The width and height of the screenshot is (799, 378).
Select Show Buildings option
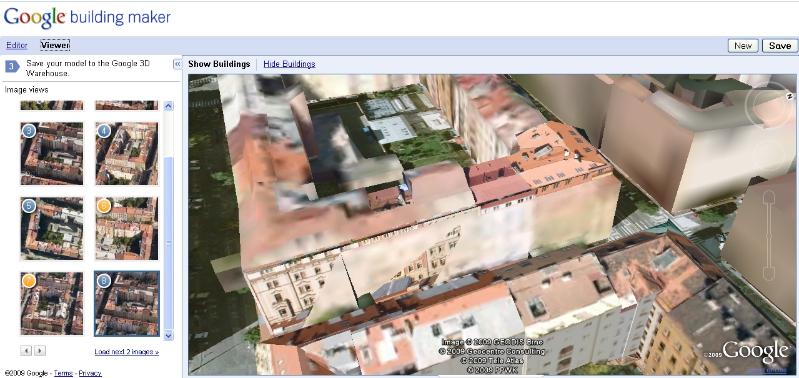219,64
